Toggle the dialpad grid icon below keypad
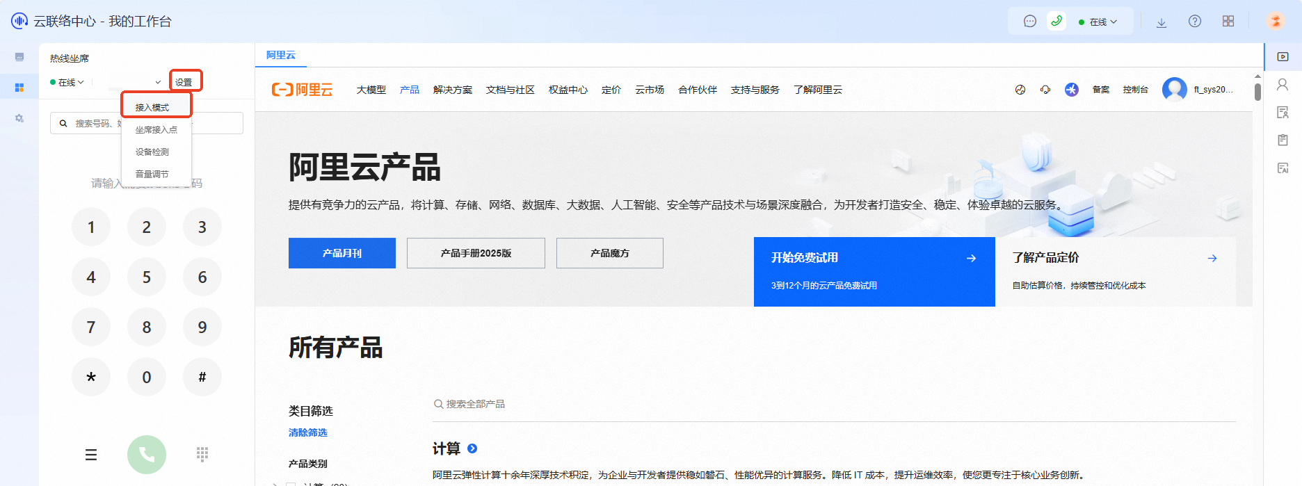Image resolution: width=1302 pixels, height=486 pixels. point(202,455)
